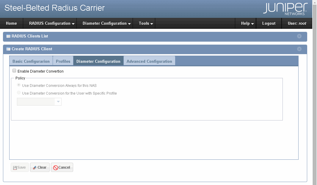The image size is (317, 185).
Task: Select Use Diameter Conversion Always for this NAS
Action: [x=18, y=85]
